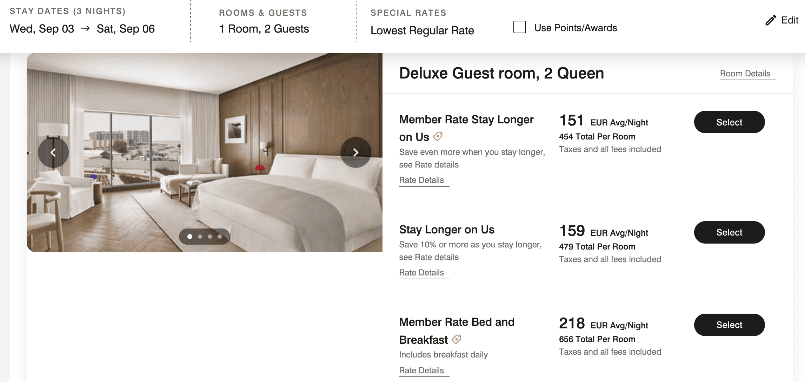805x382 pixels.
Task: Show the previous room photo
Action: (53, 152)
